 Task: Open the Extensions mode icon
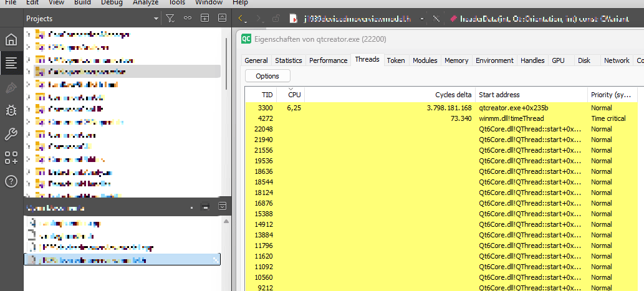coord(11,158)
